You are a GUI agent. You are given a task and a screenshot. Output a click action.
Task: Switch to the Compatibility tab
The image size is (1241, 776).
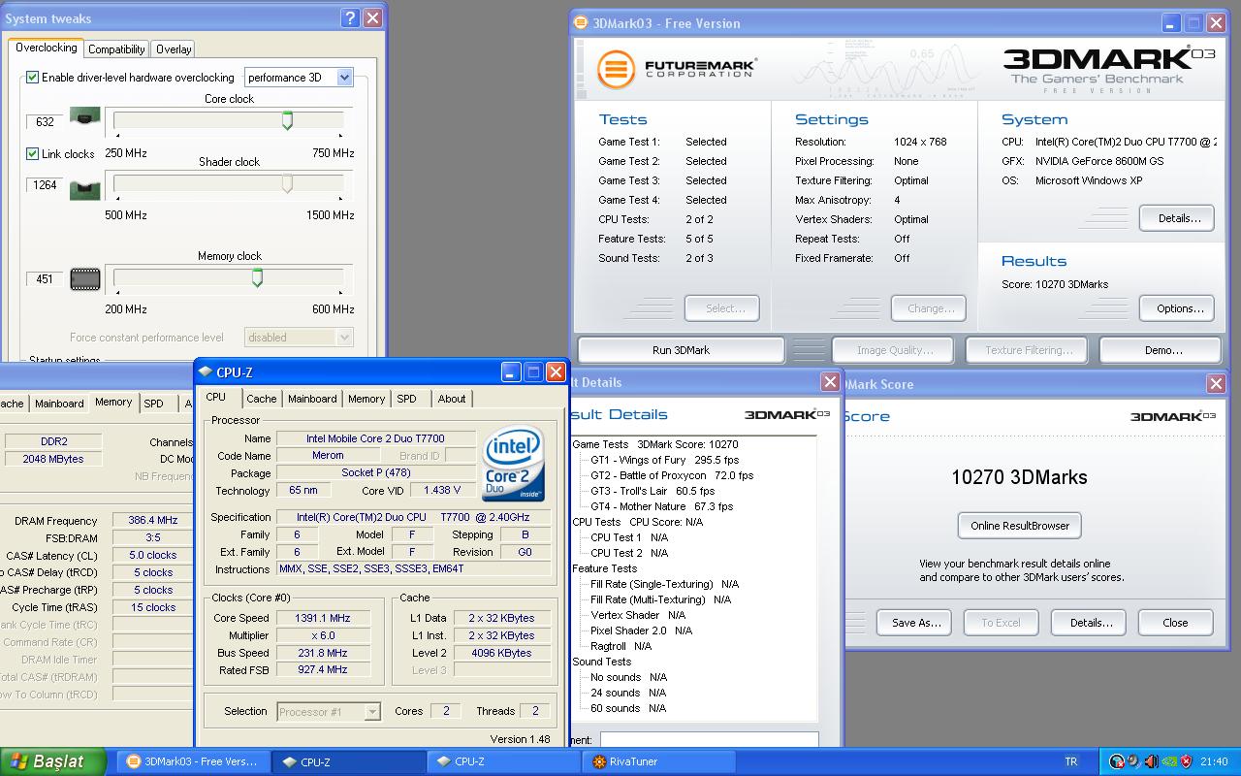click(116, 49)
